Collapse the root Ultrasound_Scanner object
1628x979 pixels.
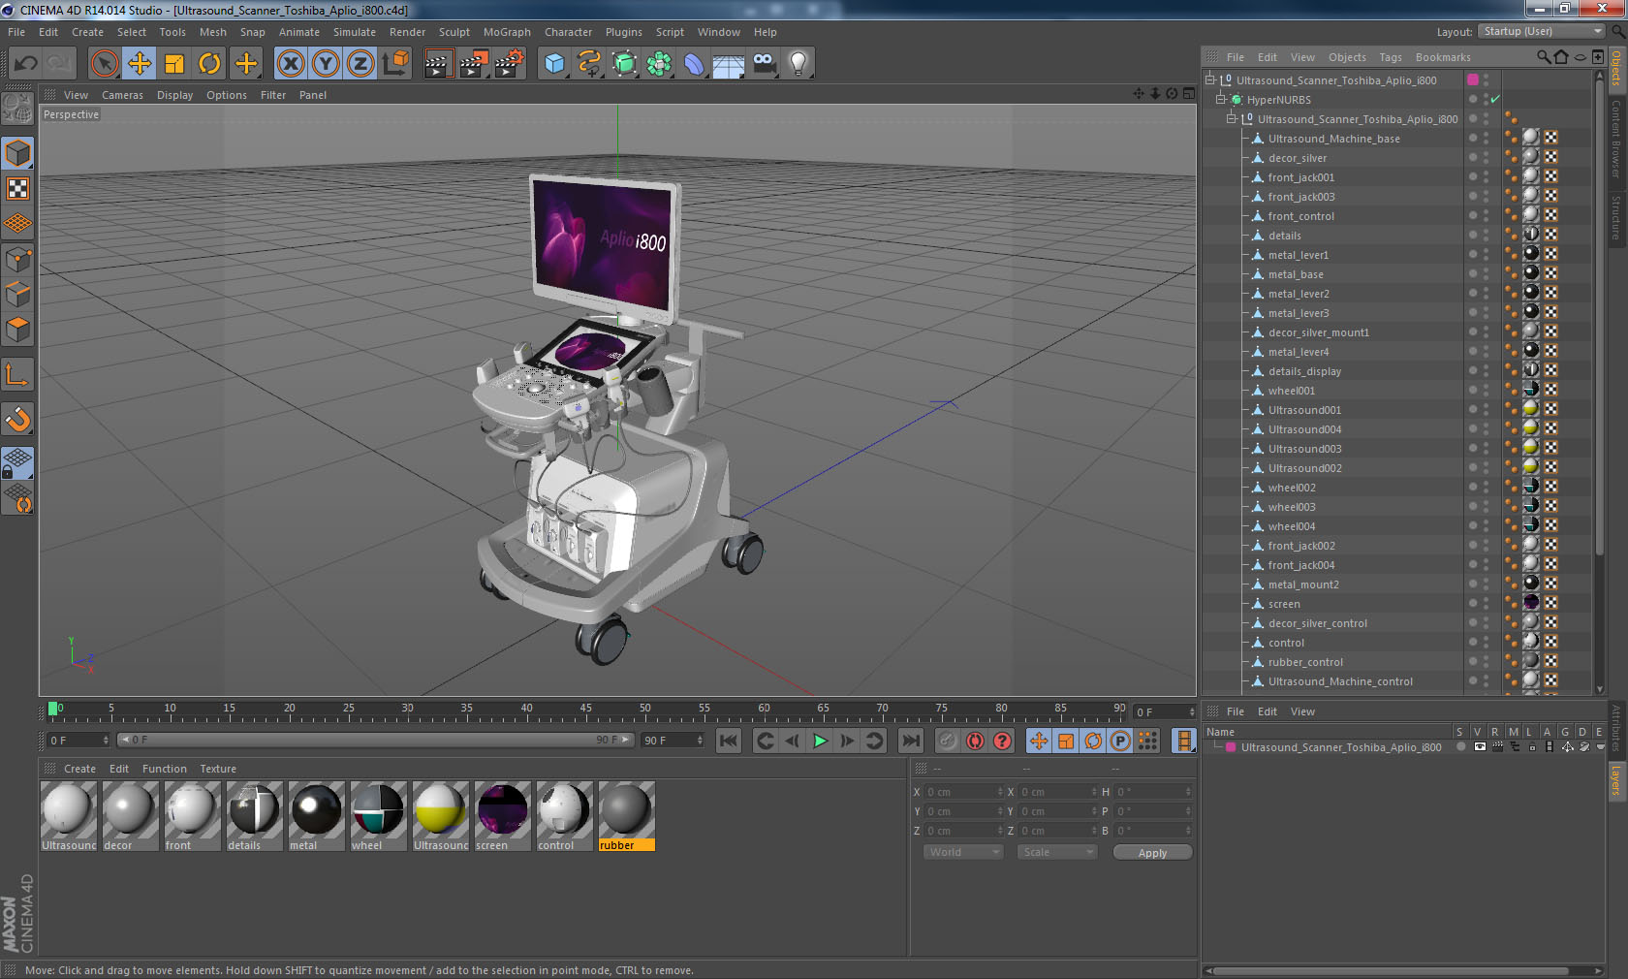pos(1209,79)
